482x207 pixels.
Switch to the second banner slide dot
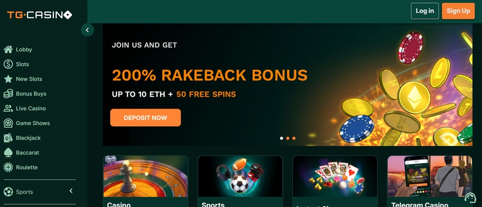(288, 138)
